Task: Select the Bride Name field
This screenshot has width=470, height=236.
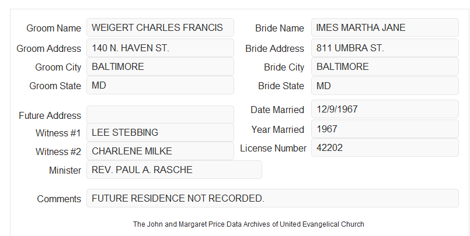Action: 385,27
